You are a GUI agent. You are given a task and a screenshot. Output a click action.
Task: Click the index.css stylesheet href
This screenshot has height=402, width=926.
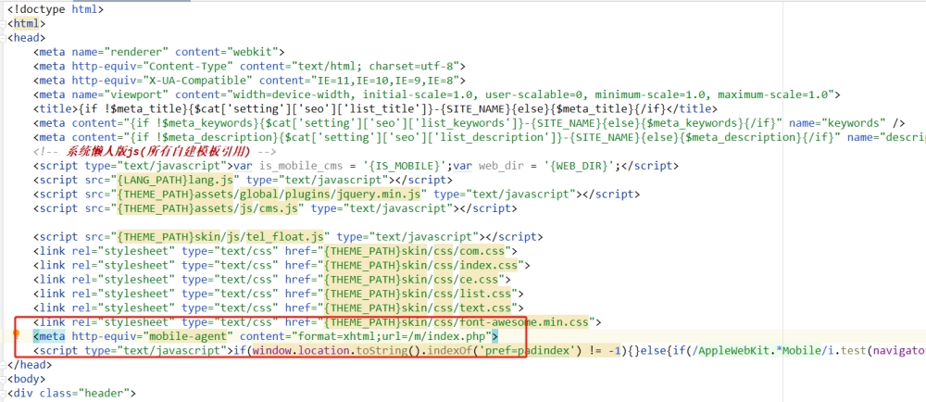tap(421, 265)
